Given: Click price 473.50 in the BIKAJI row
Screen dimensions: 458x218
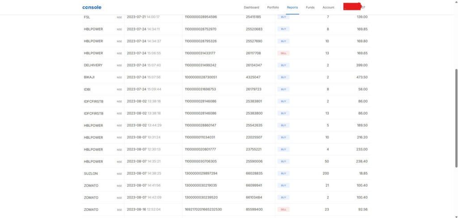Looking at the screenshot, I should pyautogui.click(x=362, y=77).
